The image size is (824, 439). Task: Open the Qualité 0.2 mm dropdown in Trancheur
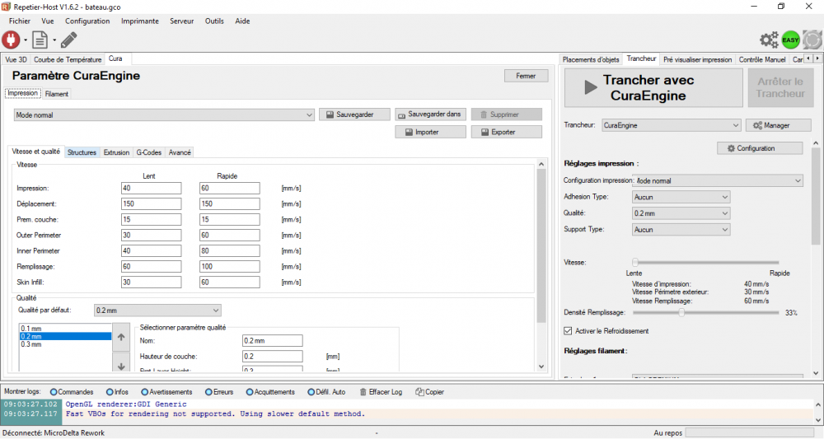(681, 213)
